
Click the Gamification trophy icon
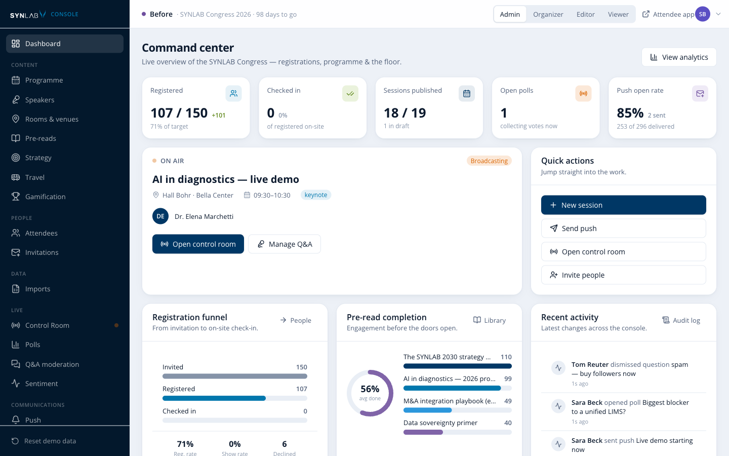[x=16, y=197]
